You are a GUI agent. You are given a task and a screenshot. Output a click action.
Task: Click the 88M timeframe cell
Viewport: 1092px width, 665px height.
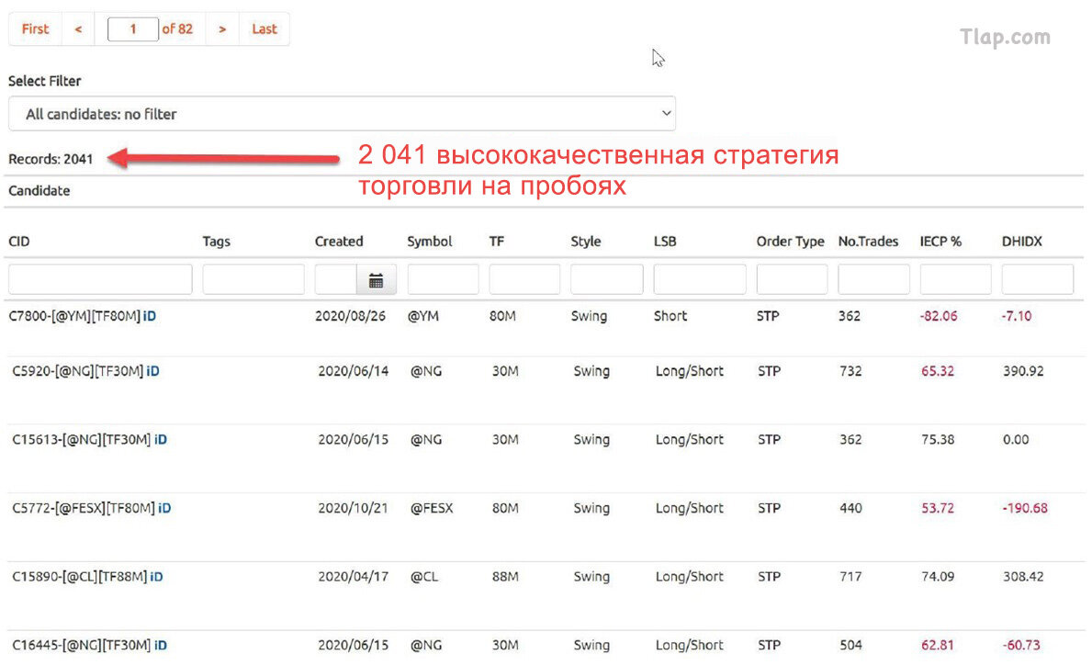click(506, 577)
